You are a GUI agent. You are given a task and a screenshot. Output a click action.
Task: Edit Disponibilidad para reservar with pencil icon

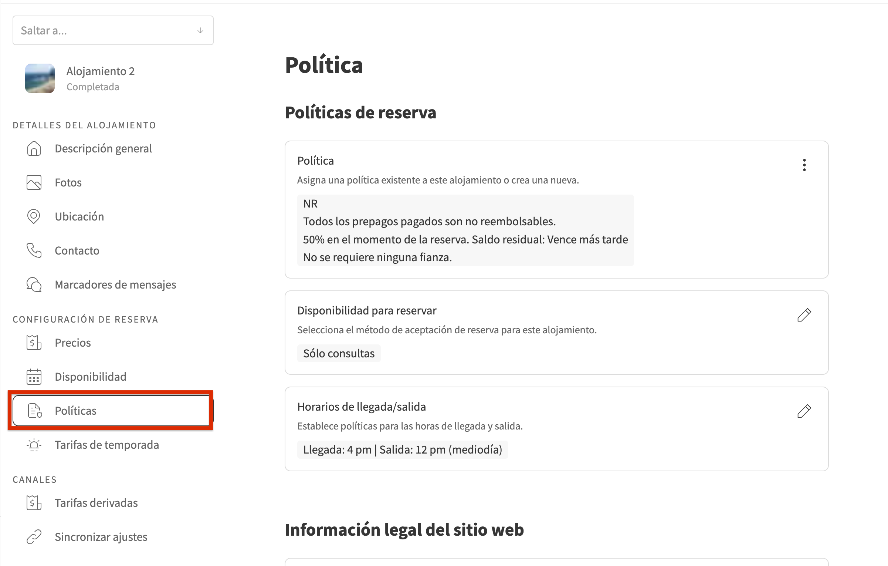(x=804, y=315)
